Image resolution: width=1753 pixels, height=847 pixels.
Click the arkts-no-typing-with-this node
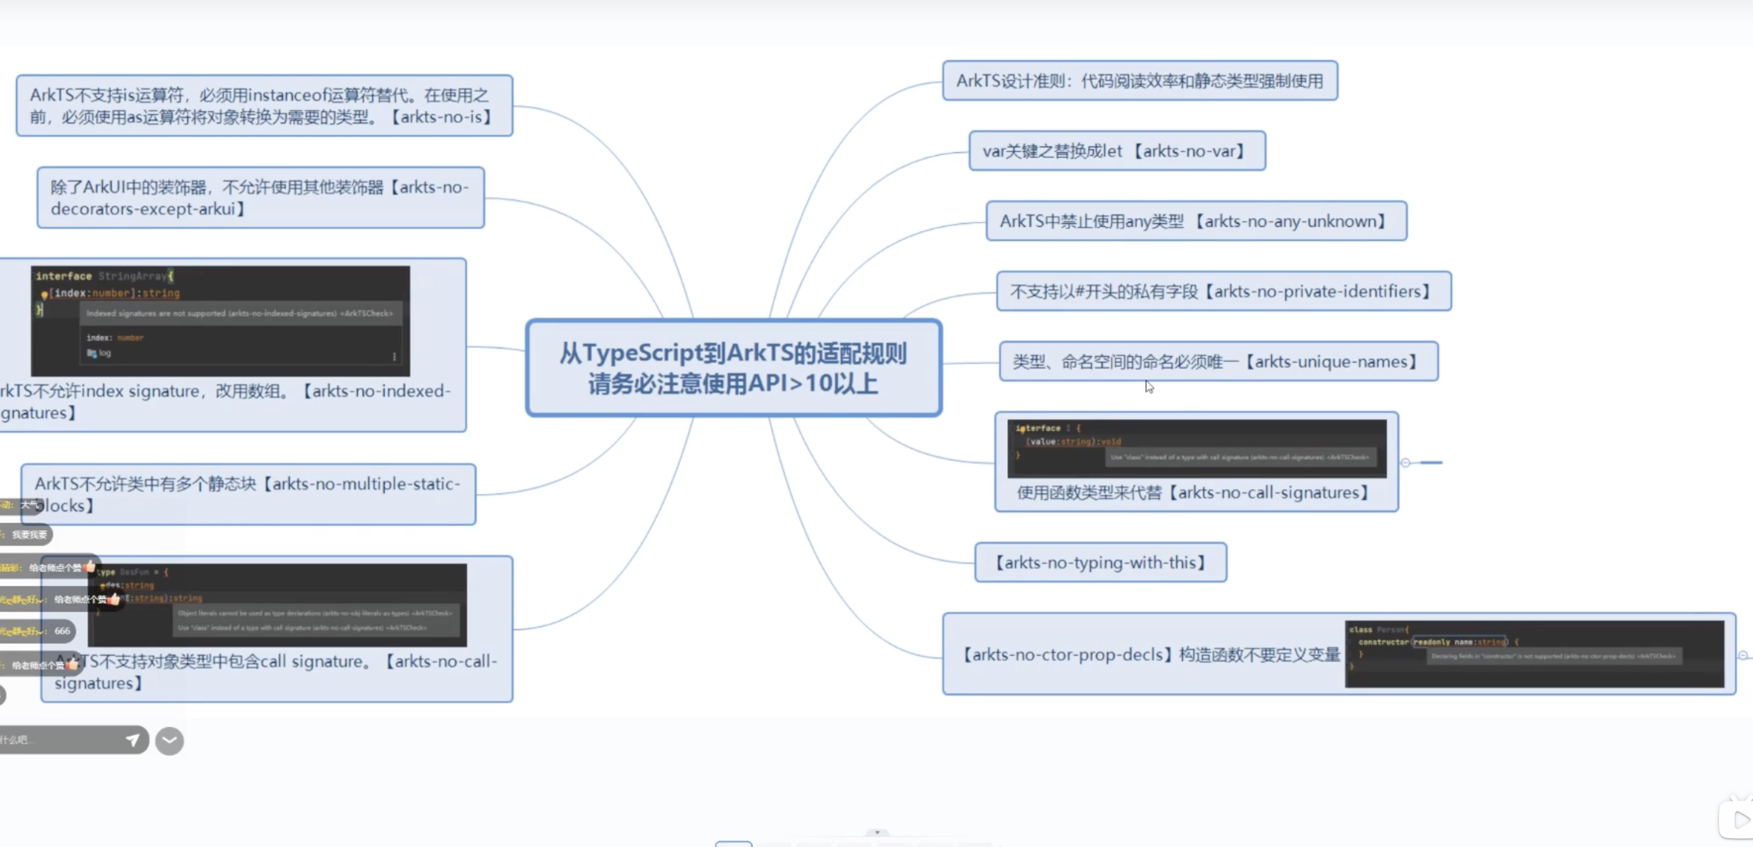point(1100,563)
